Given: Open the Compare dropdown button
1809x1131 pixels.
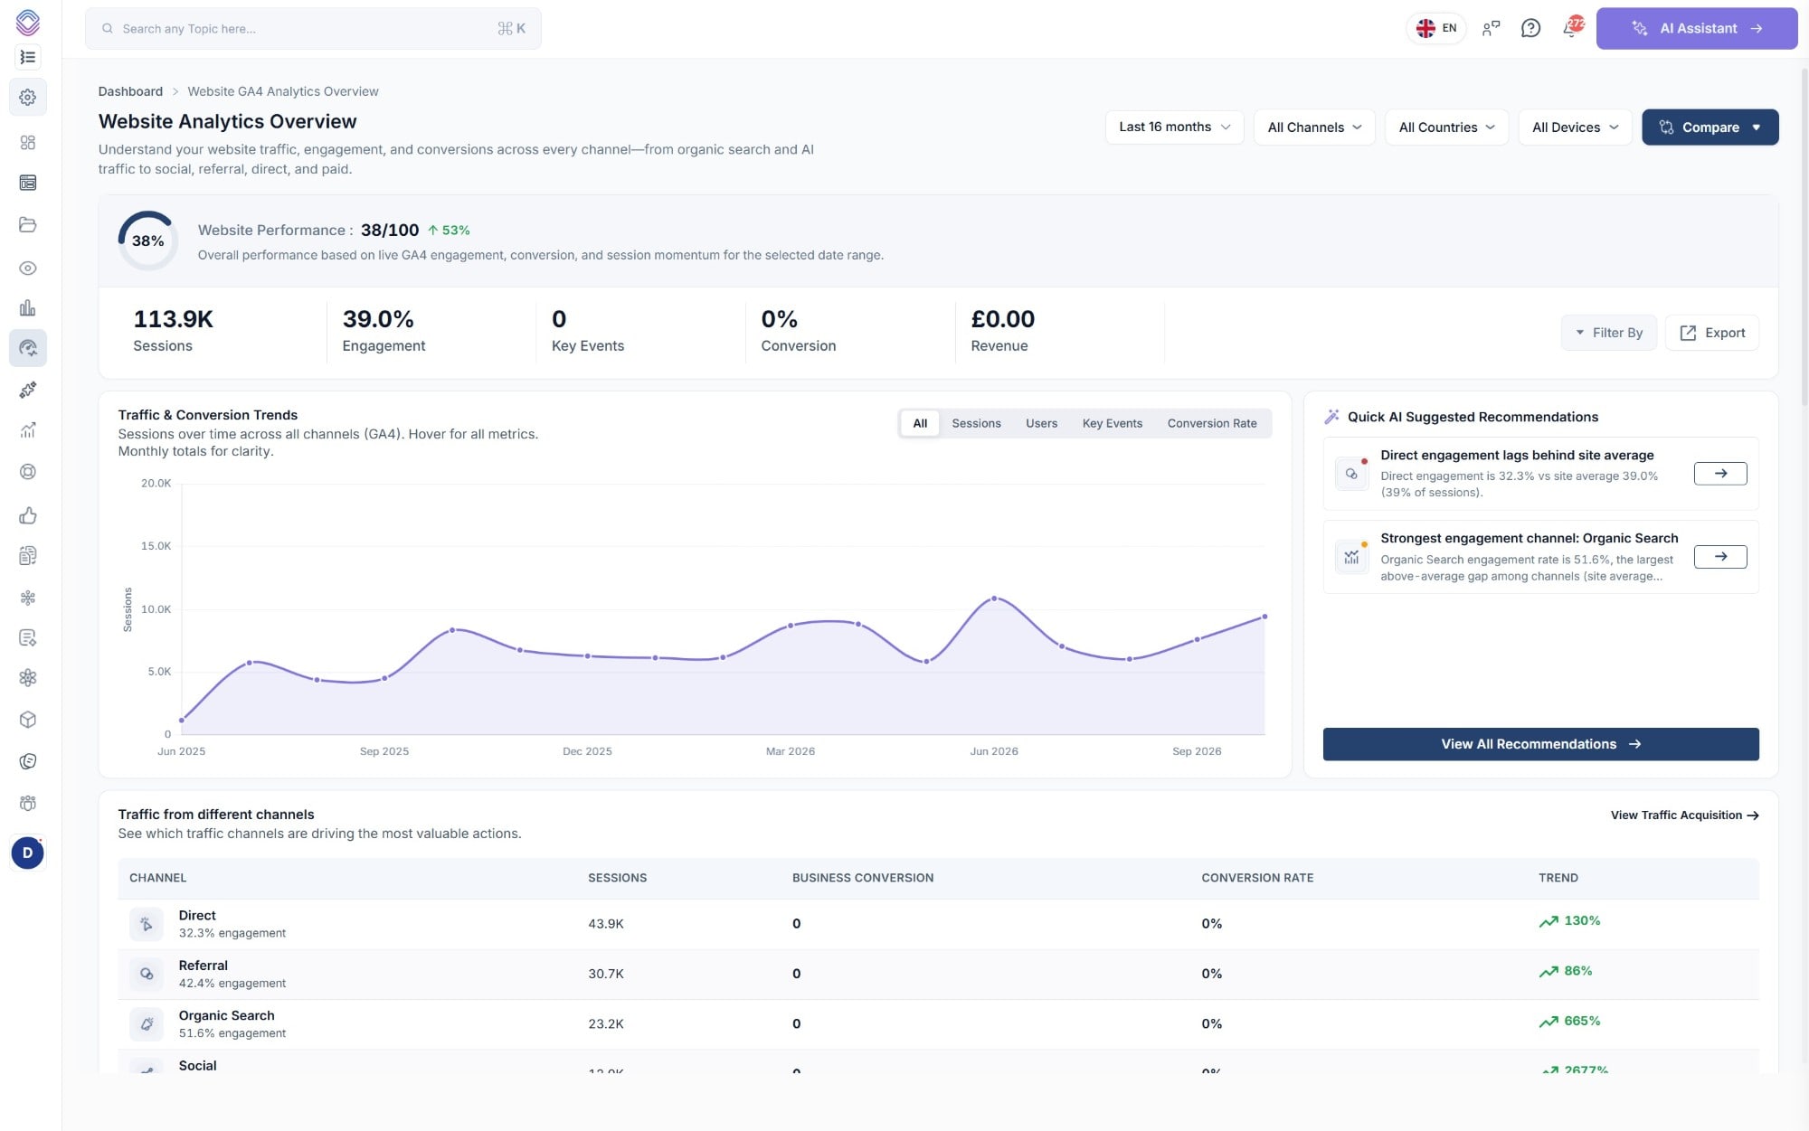Looking at the screenshot, I should coord(1710,127).
